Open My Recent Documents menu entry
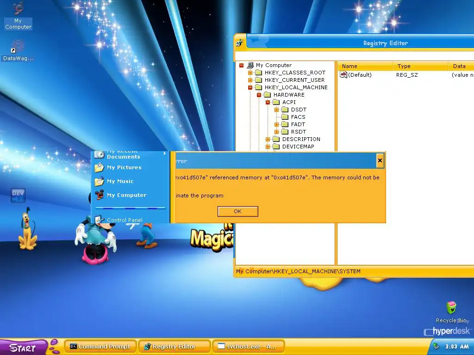This screenshot has width=474, height=355. click(x=131, y=155)
